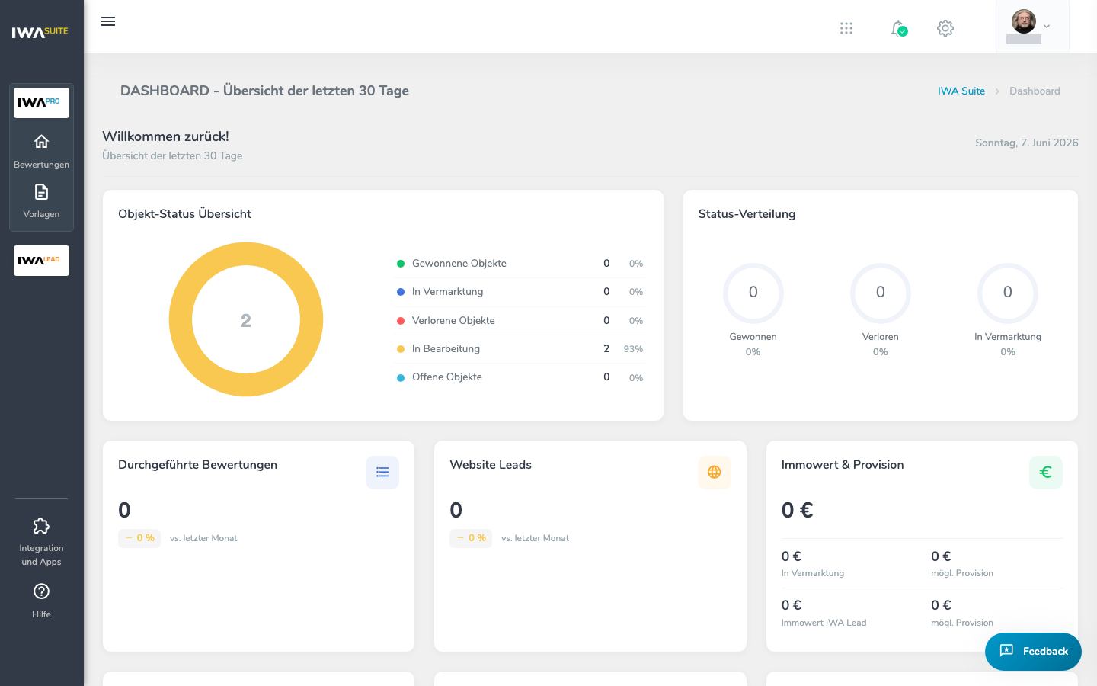This screenshot has width=1097, height=686.
Task: Open Bewertungen in the sidebar
Action: (41, 152)
